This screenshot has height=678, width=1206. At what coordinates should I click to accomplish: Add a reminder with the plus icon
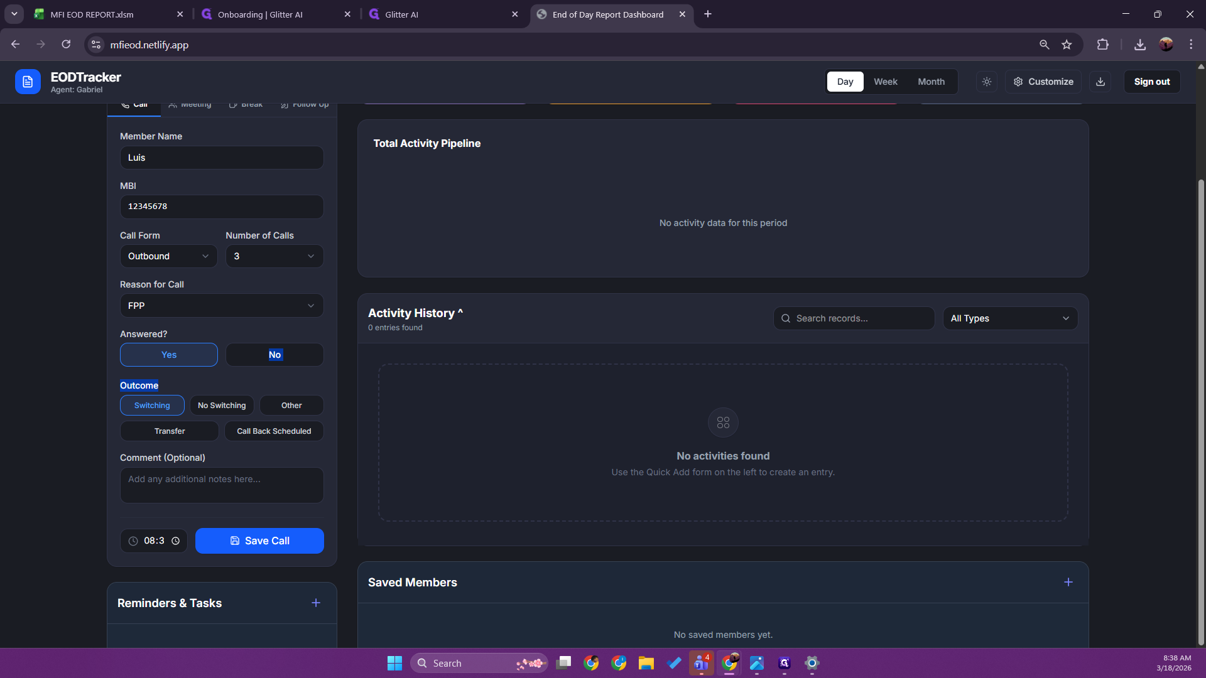click(316, 603)
